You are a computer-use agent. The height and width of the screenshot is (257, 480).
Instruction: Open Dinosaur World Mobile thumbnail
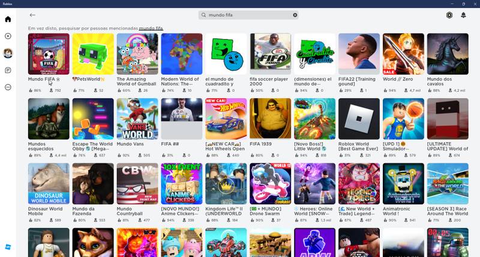coord(49,184)
